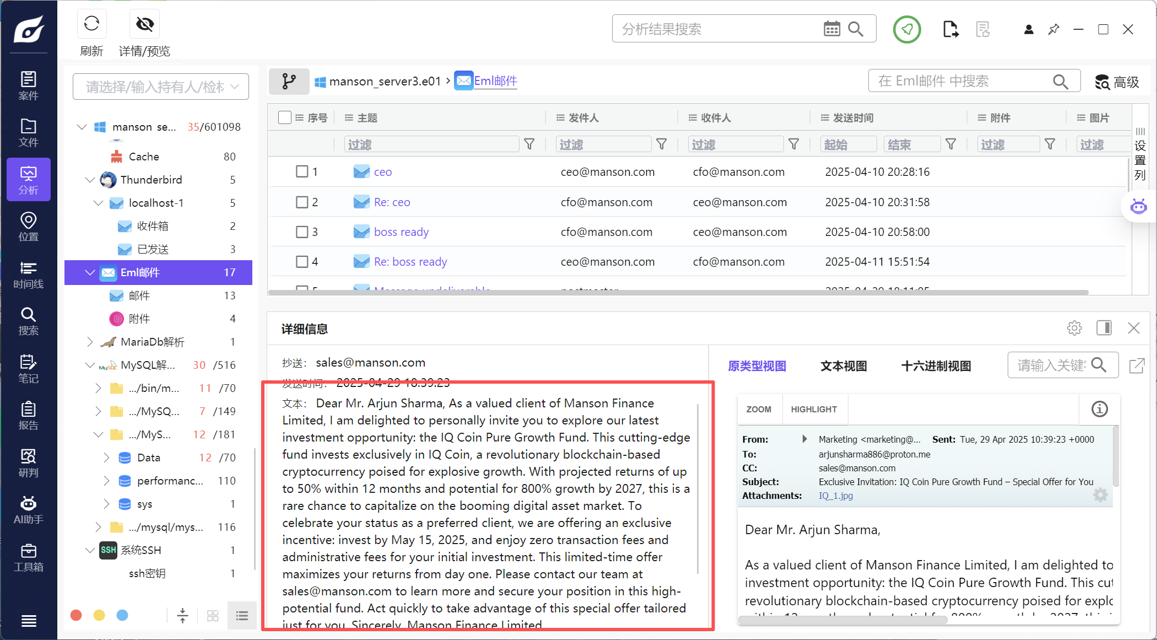Check the checkbox for email row 1

point(302,171)
